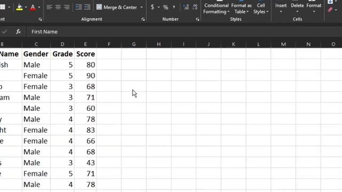The width and height of the screenshot is (342, 192).
Task: Select the cell with score 80
Action: [85, 65]
